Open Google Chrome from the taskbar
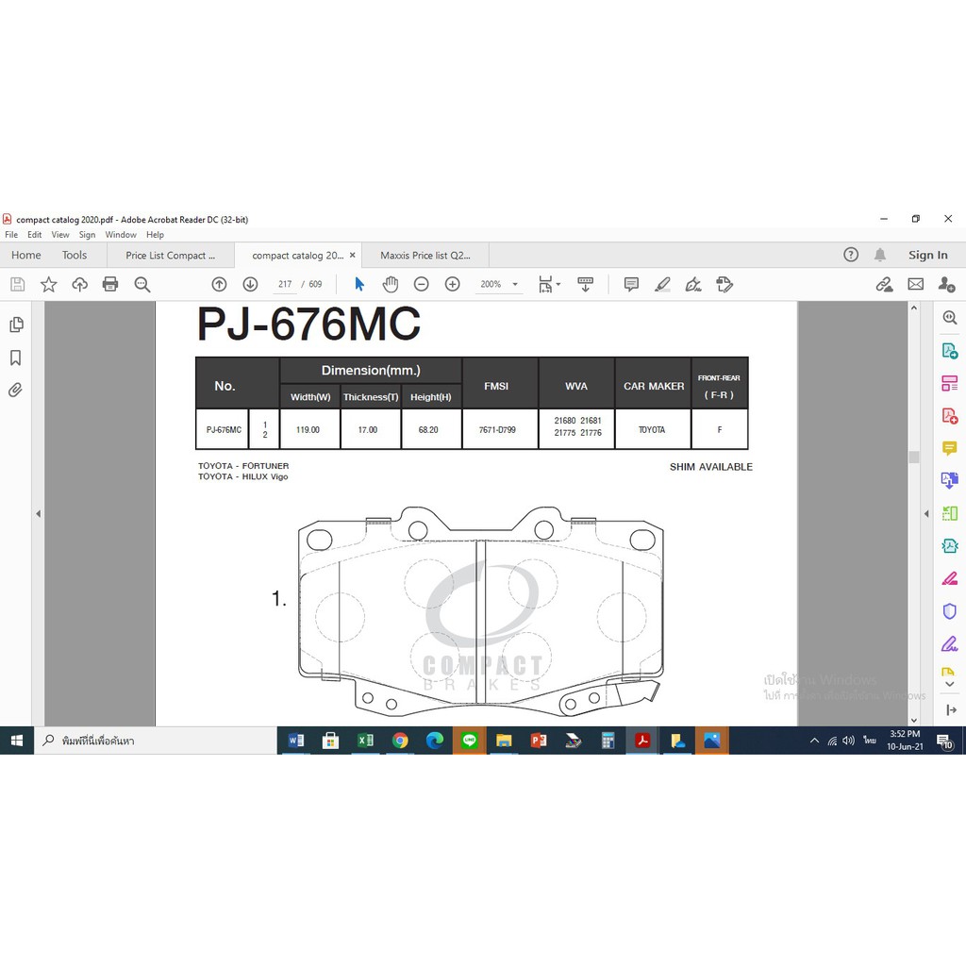Image resolution: width=966 pixels, height=966 pixels. [x=400, y=741]
